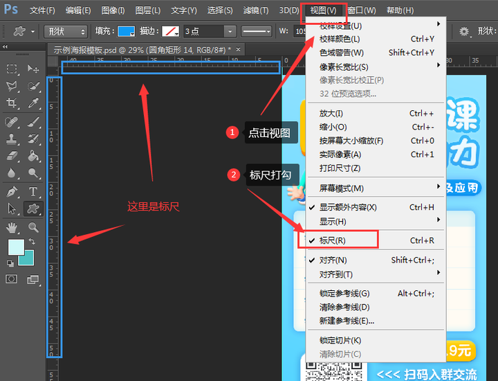Screen dimensions: 498x381
Task: Expand 对齐到(T) submenu
Action: [x=376, y=274]
